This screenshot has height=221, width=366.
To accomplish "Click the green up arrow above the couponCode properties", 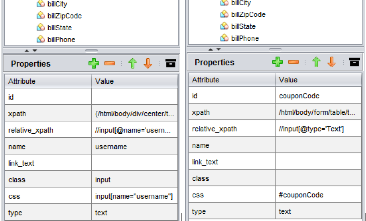I will [x=316, y=62].
